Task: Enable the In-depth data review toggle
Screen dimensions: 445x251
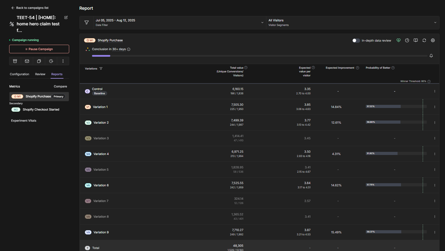Action: point(356,40)
